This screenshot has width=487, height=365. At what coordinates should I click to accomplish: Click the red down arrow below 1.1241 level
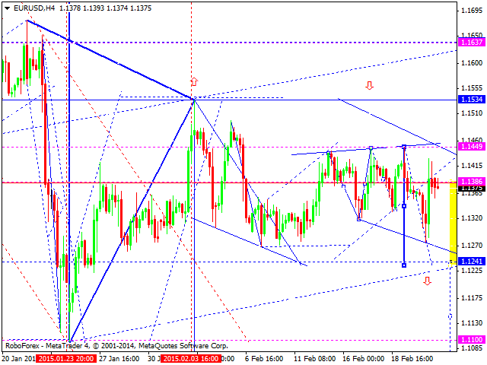point(427,281)
